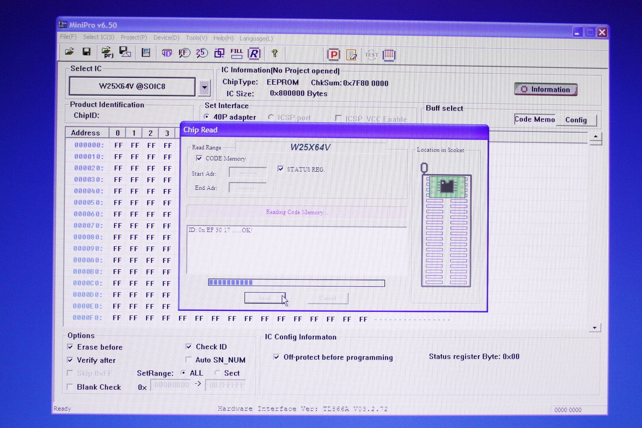Expand the Select IC dropdown arrow
The width and height of the screenshot is (642, 428).
point(204,87)
